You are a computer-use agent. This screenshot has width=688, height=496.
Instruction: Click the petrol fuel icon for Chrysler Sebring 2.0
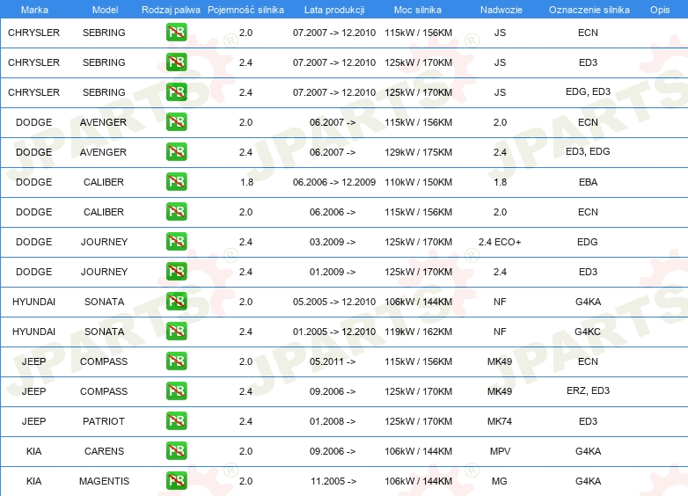pos(176,33)
